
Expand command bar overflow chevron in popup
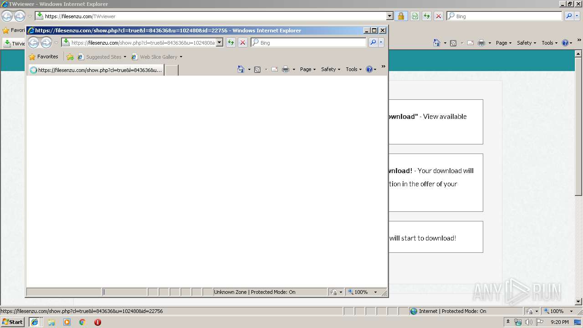click(383, 67)
